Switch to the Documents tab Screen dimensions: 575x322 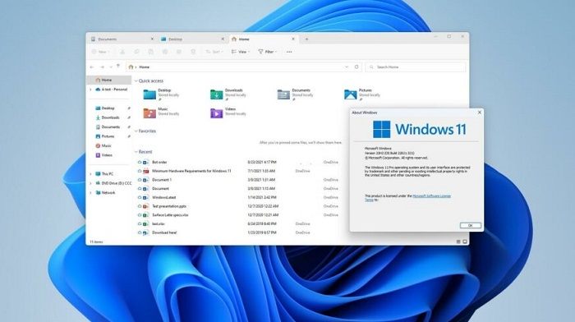122,39
